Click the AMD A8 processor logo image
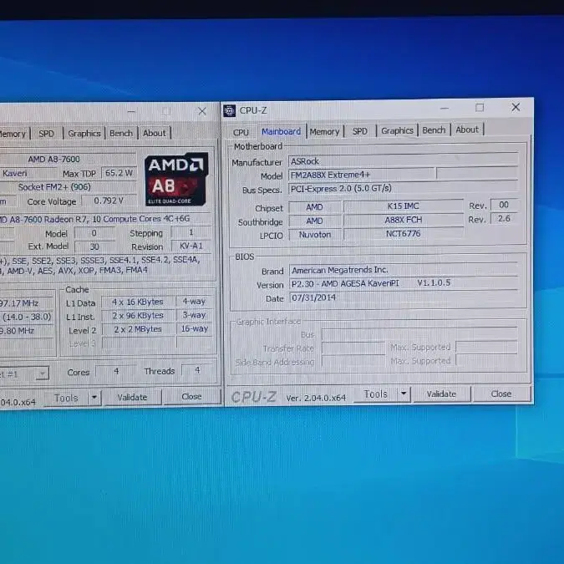 [x=176, y=180]
